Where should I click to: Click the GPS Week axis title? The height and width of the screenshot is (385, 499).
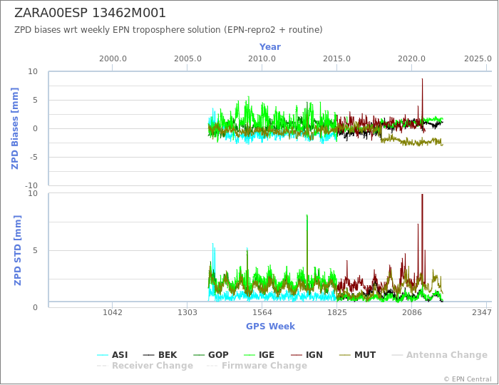[x=270, y=327]
